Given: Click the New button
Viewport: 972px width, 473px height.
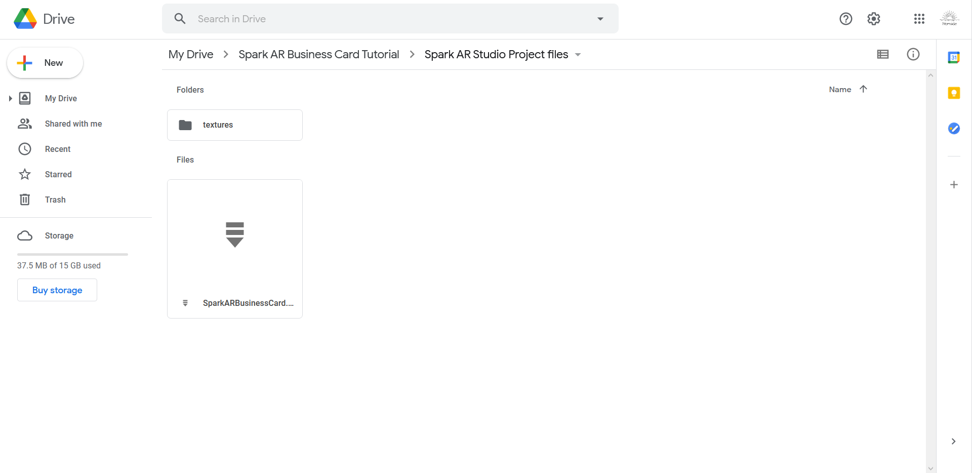Looking at the screenshot, I should (x=45, y=63).
